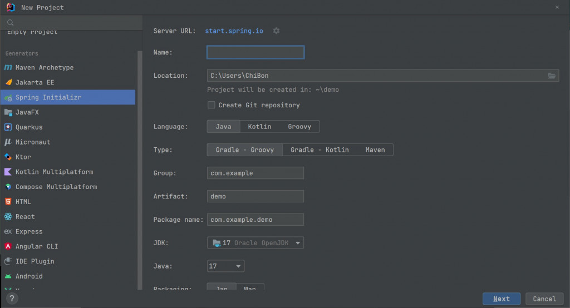Click the search magnifier icon
Viewport: 570px width, 308px height.
pyautogui.click(x=10, y=23)
